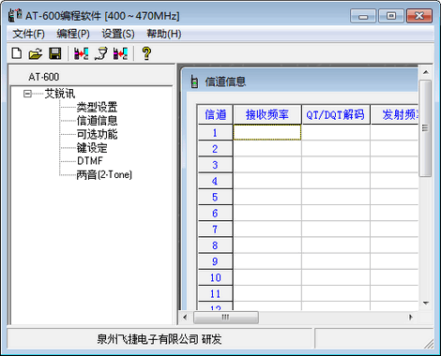
Task: Create a new file with toolbar icon
Action: [17, 53]
